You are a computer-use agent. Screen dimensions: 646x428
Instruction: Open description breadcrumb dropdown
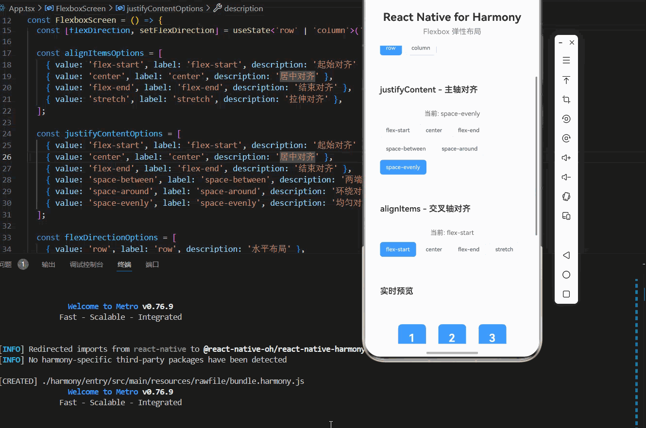point(244,8)
